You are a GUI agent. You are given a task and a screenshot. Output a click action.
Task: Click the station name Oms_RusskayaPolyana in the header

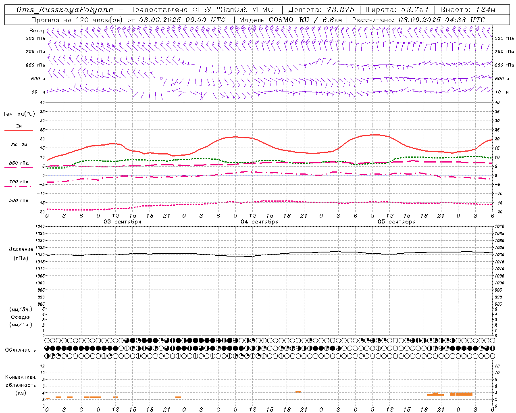[x=65, y=10]
